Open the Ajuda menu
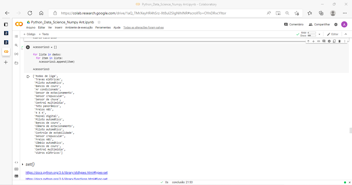The width and height of the screenshot is (352, 185). [117, 27]
